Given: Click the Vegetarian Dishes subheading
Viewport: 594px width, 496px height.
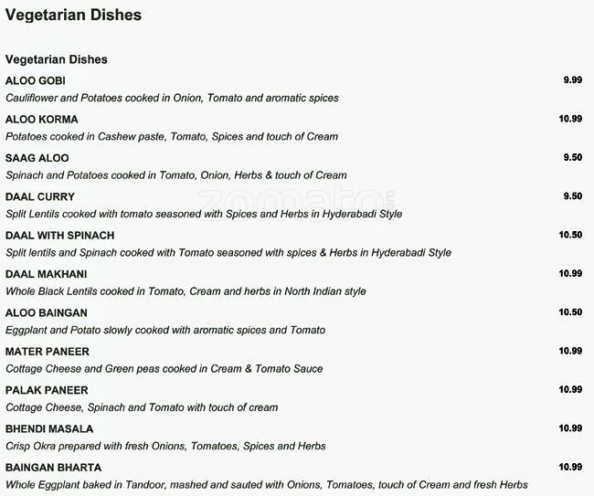Looking at the screenshot, I should (57, 59).
